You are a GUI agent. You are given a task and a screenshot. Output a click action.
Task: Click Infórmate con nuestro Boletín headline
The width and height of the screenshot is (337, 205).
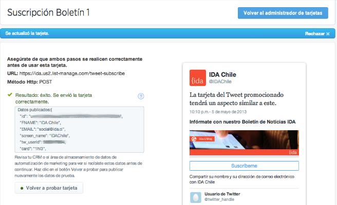click(242, 122)
